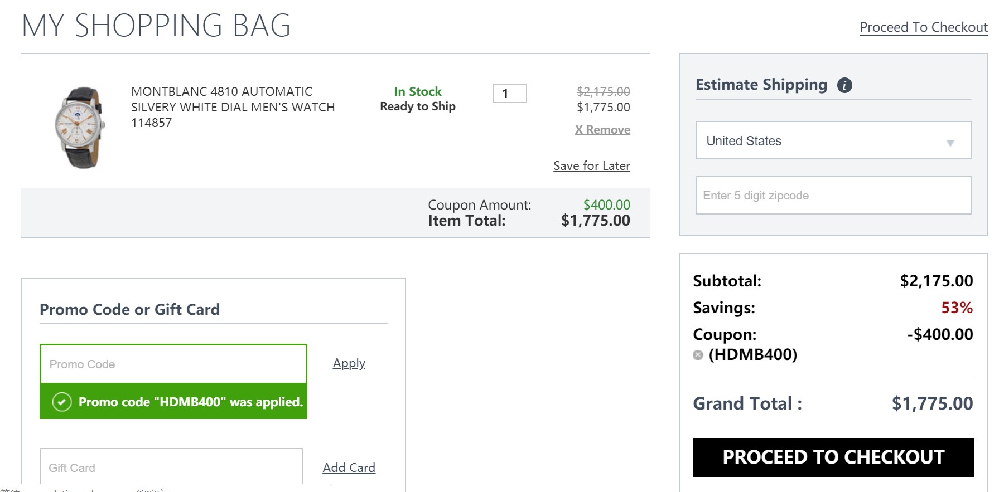
Task: Click Apply next to Promo Code field
Action: (x=349, y=363)
